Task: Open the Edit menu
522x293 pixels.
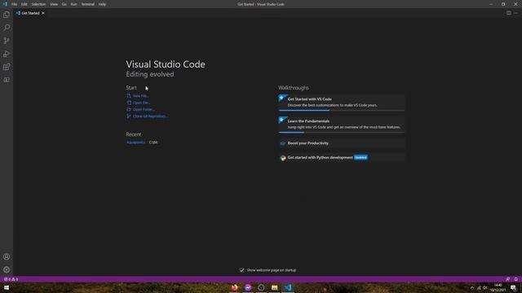Action: [24, 4]
